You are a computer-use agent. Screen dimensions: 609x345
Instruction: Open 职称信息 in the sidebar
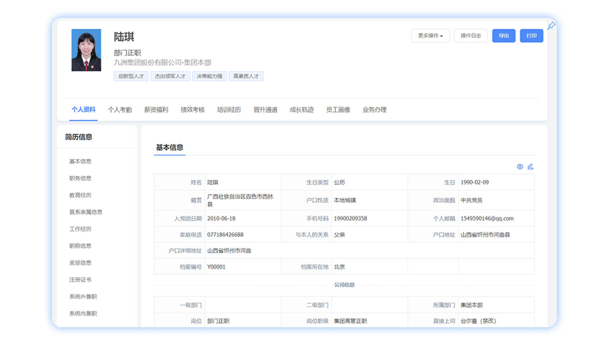tap(80, 246)
